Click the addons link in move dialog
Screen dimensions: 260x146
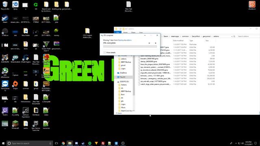(129, 40)
